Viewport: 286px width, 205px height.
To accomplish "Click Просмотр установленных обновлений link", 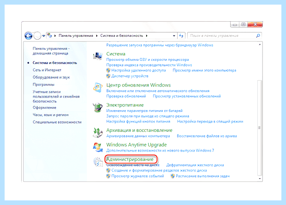I will [x=187, y=96].
